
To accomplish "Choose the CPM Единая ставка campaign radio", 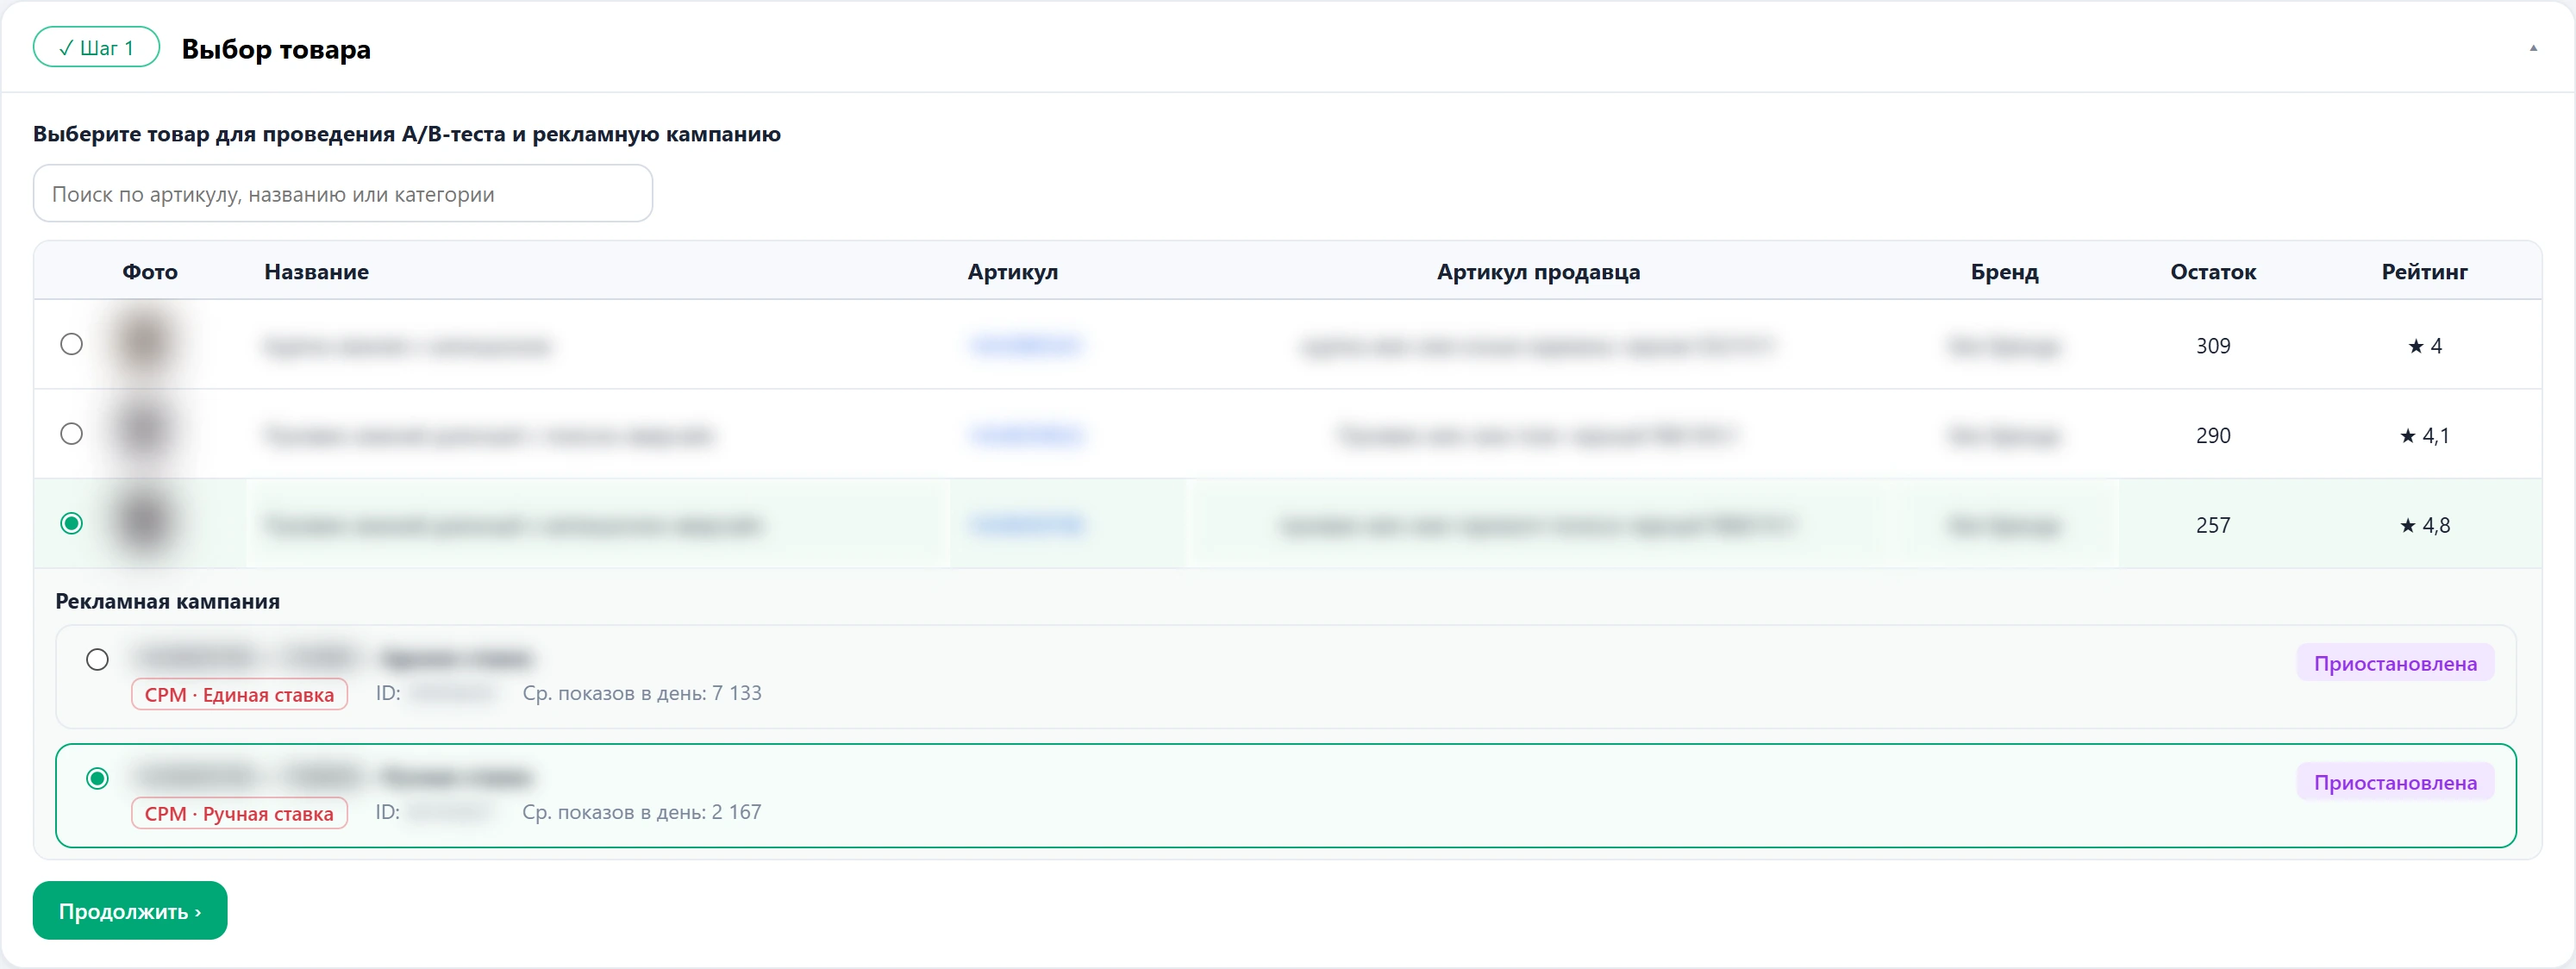I will point(97,660).
